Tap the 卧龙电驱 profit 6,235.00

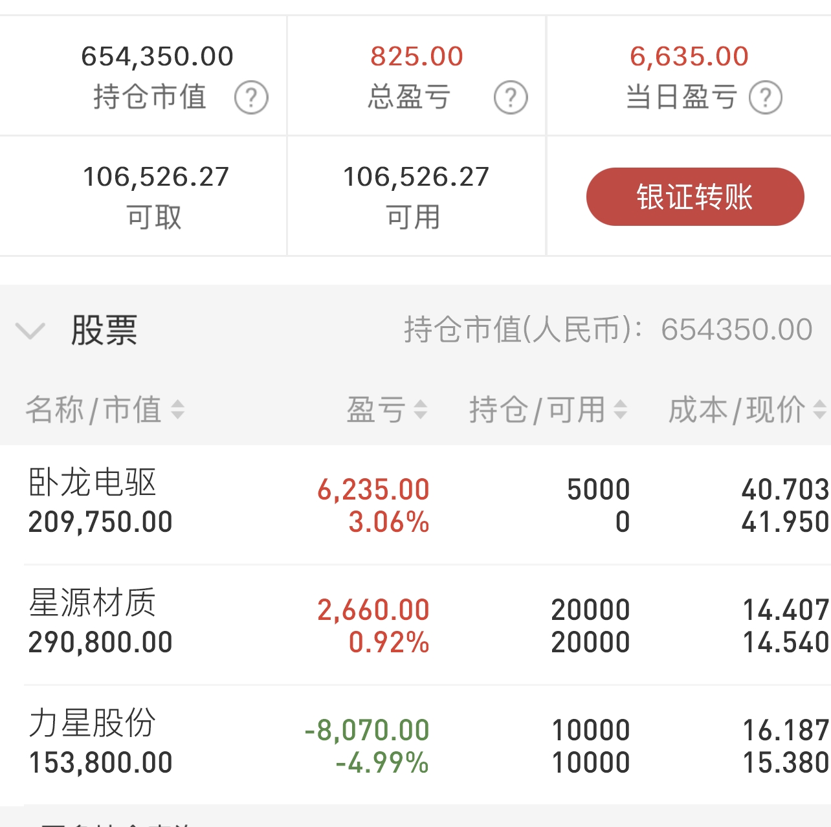coord(373,490)
